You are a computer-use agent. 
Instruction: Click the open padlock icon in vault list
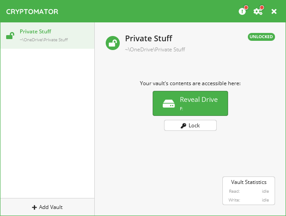click(x=10, y=36)
